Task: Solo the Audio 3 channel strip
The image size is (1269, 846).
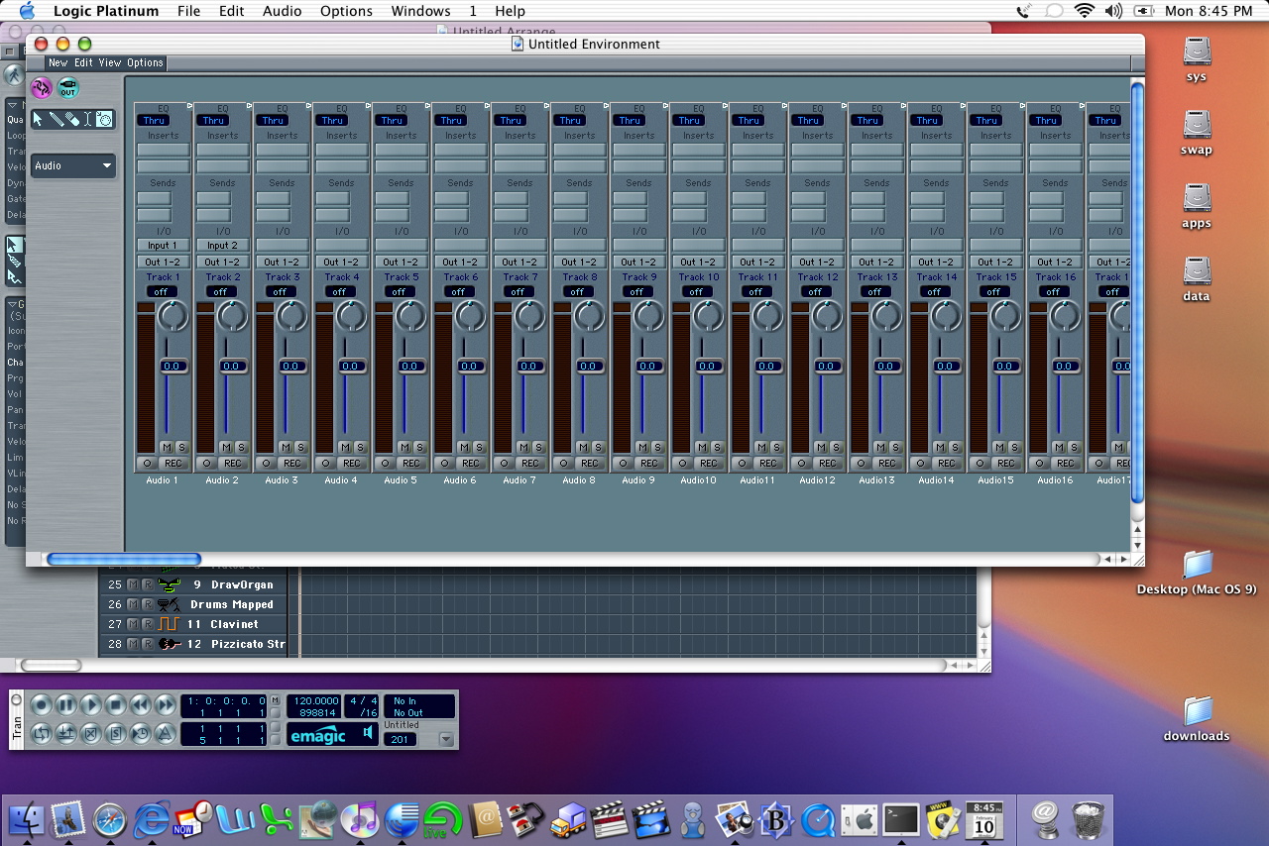Action: [x=300, y=448]
